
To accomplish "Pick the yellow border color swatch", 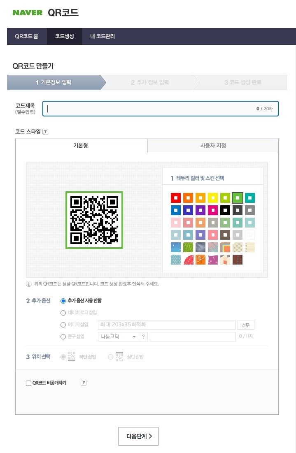I will coord(213,198).
